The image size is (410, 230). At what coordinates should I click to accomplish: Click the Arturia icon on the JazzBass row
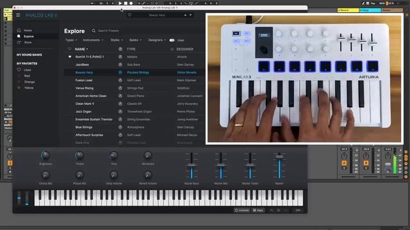[x=120, y=65]
